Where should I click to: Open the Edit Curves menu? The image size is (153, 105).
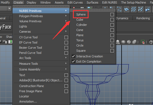pyautogui.click(x=75, y=2)
